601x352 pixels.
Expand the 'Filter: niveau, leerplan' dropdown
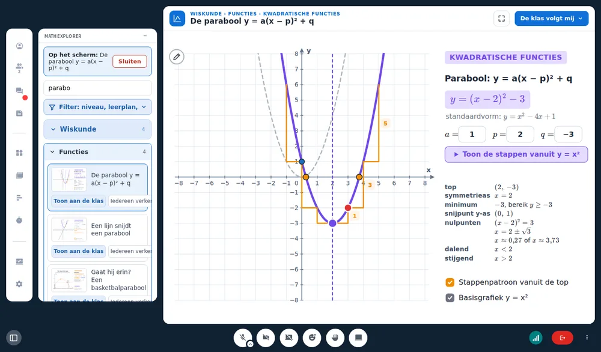pyautogui.click(x=98, y=107)
